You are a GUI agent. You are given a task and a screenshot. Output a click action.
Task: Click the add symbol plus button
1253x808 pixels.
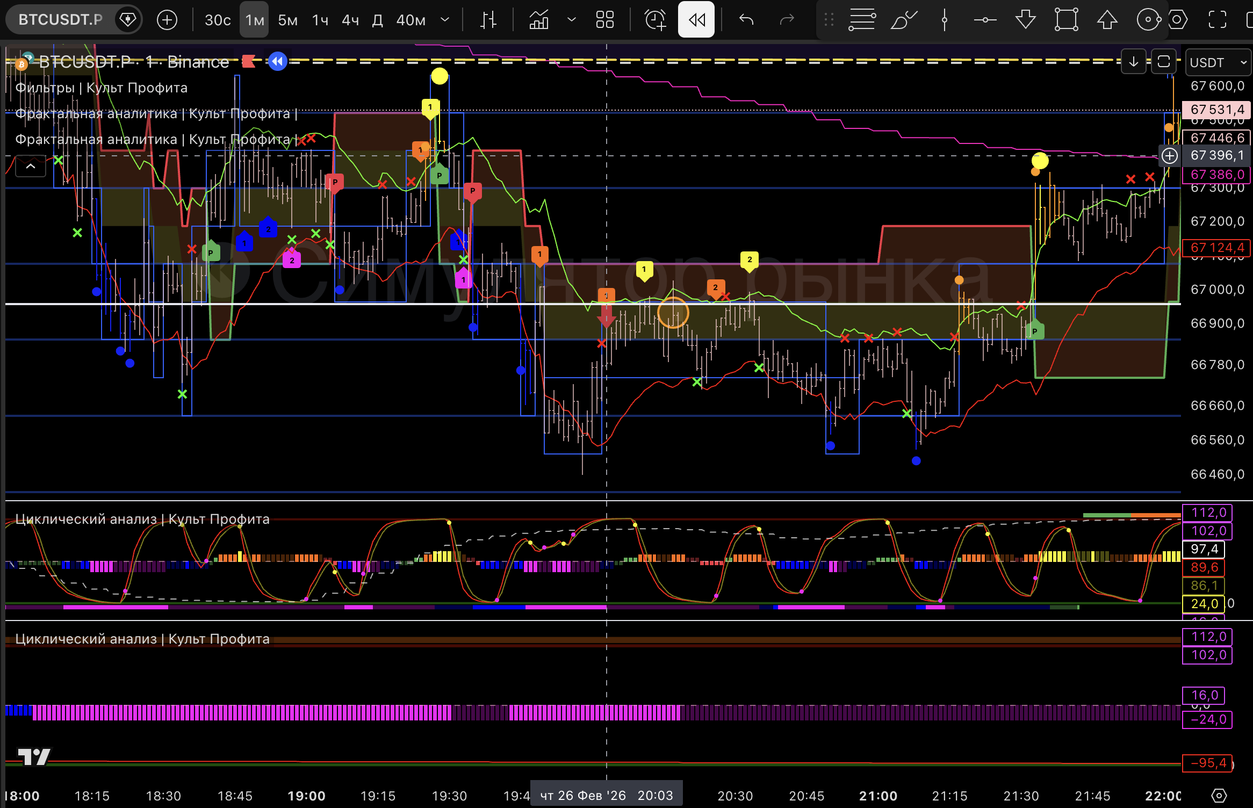point(167,20)
